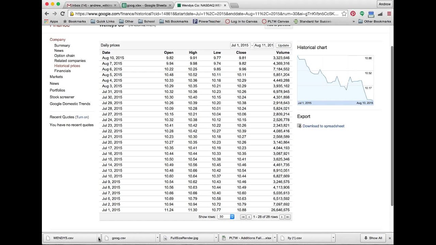Open the Summary page in the Company menu

pyautogui.click(x=62, y=45)
